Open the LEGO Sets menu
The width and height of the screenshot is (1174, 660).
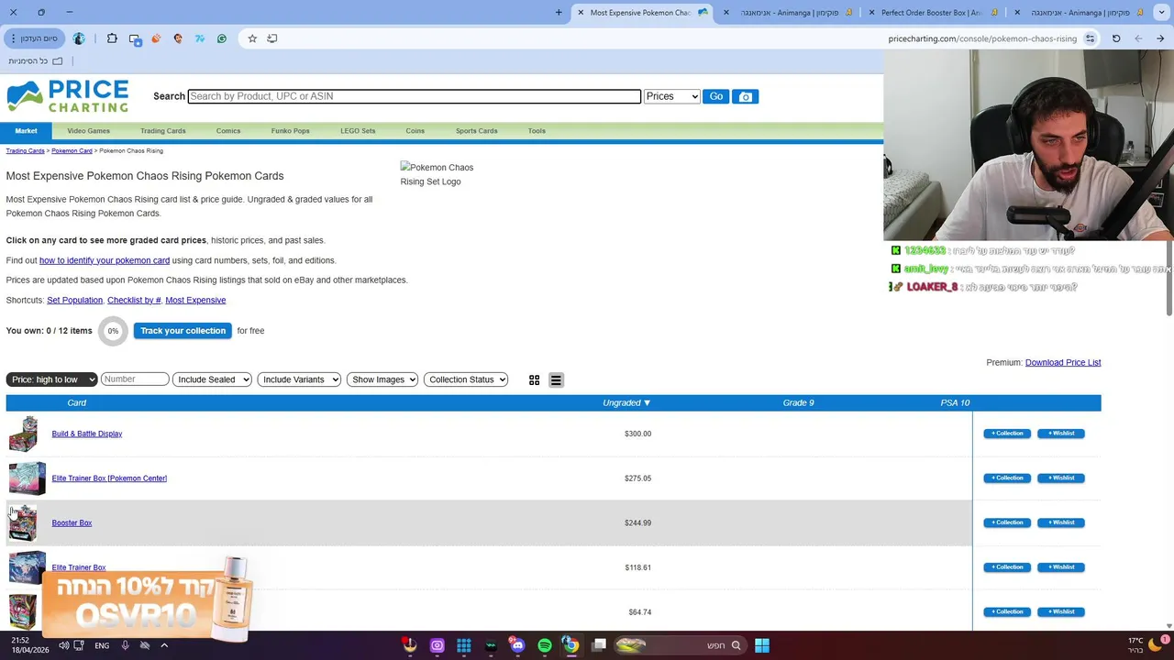pyautogui.click(x=358, y=131)
